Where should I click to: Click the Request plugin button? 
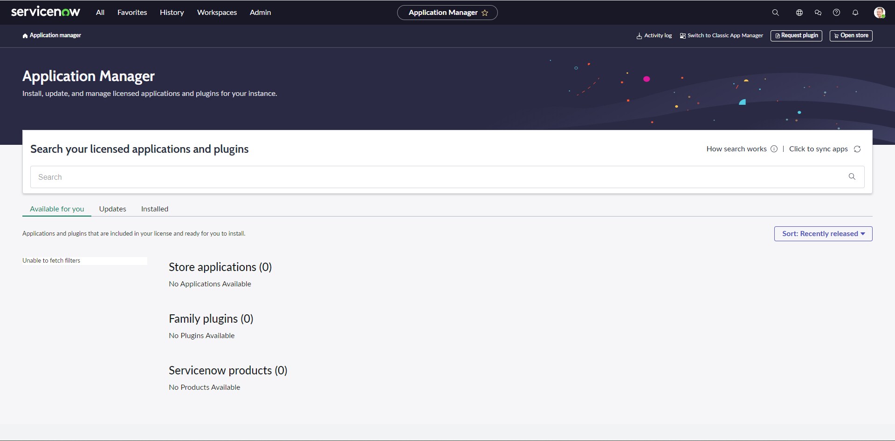[x=797, y=35]
